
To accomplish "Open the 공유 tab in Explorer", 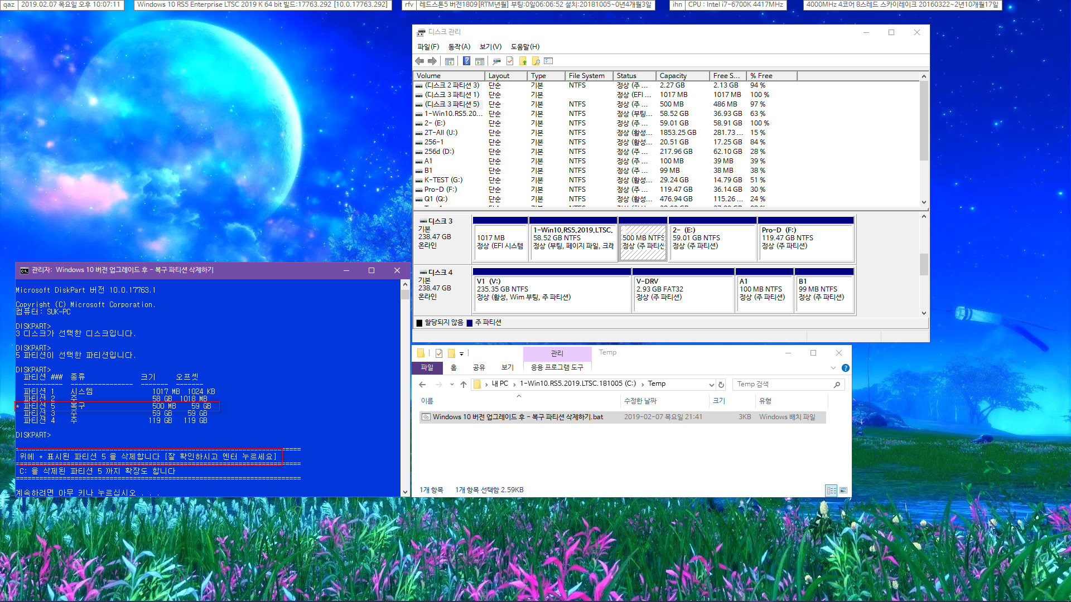I will (x=479, y=368).
